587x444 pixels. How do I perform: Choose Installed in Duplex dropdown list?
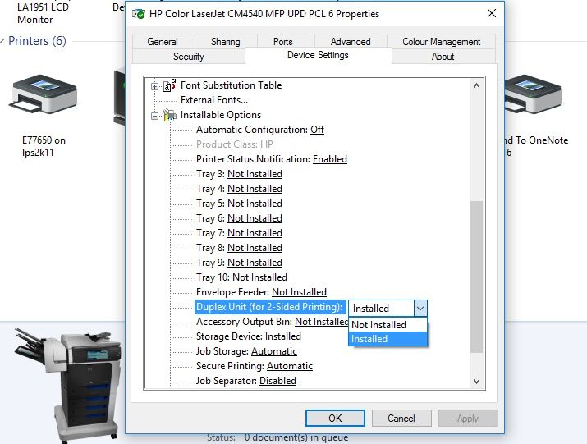pos(388,339)
